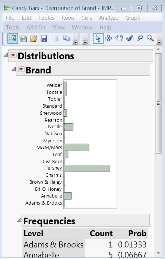The image size is (165, 259).
Task: Select the Magnifier zoom tool
Action: [150, 38]
